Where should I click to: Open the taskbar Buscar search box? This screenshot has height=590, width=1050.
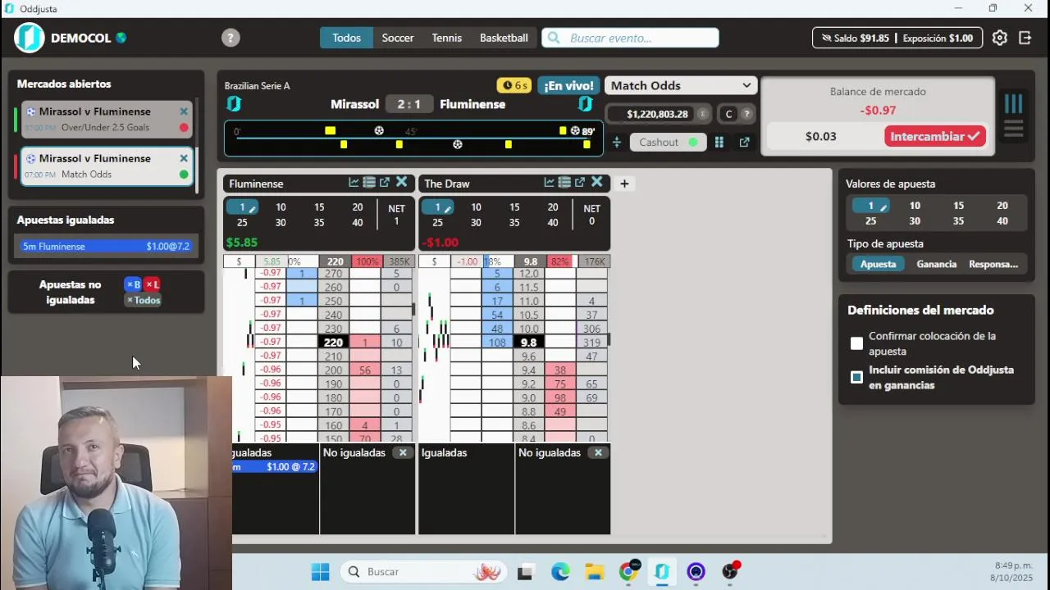point(424,572)
